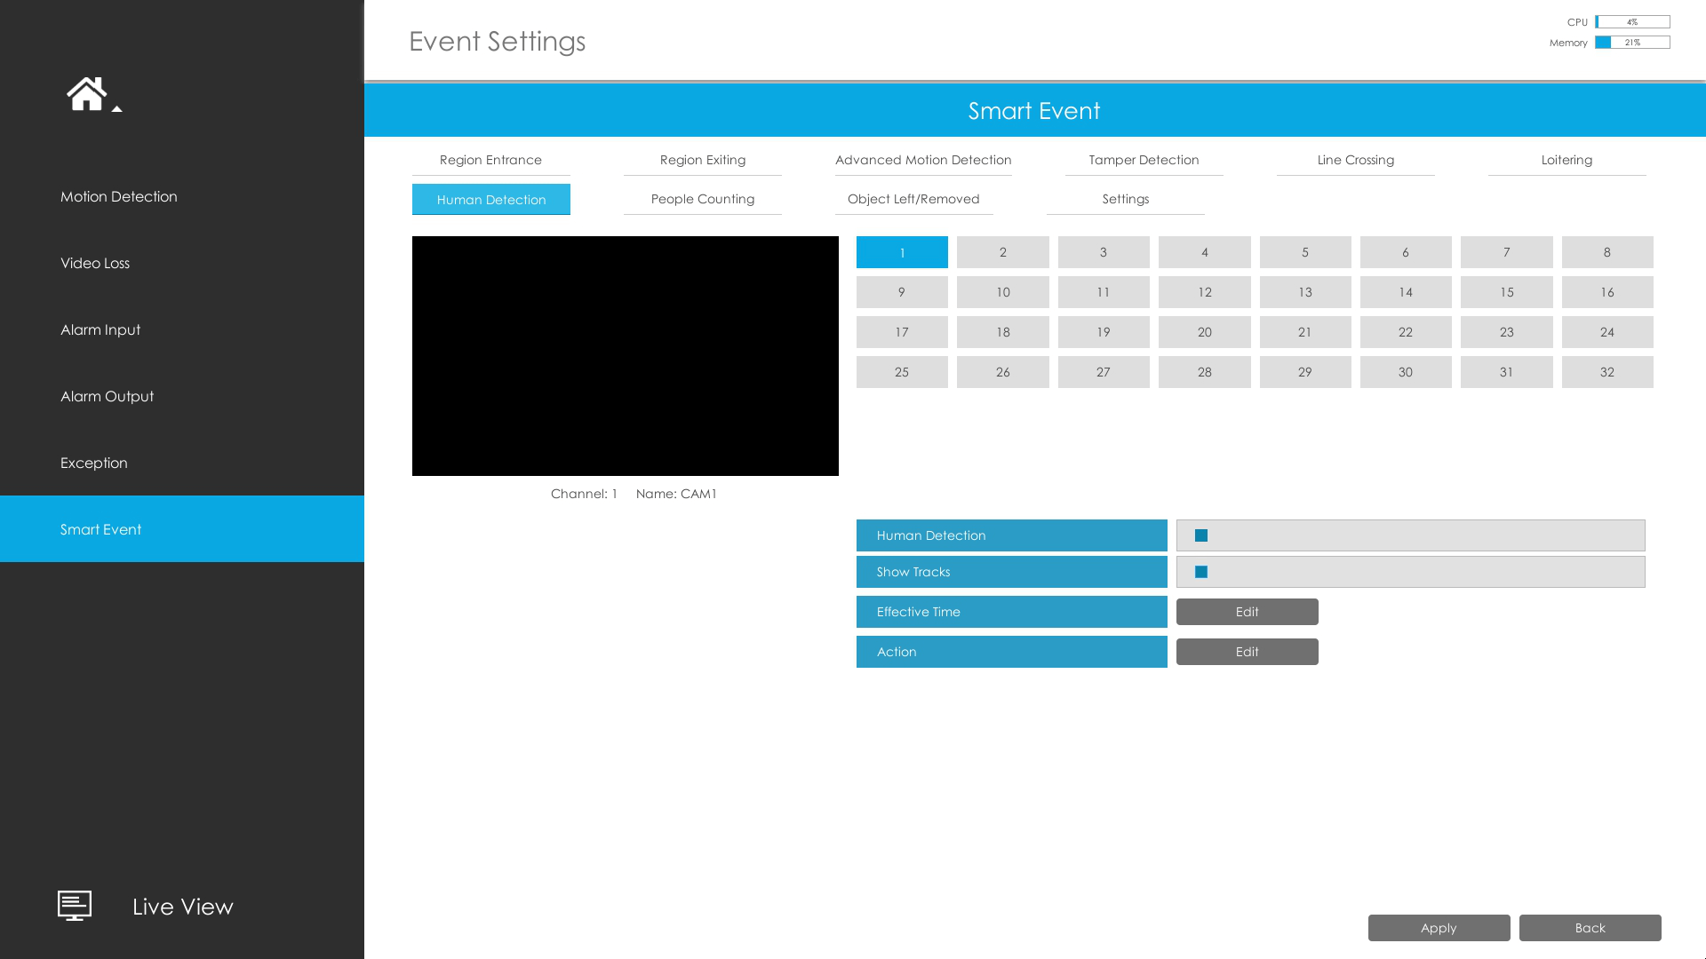Screen dimensions: 1706x959
Task: Toggle the Human Detection enable switch
Action: point(1200,535)
